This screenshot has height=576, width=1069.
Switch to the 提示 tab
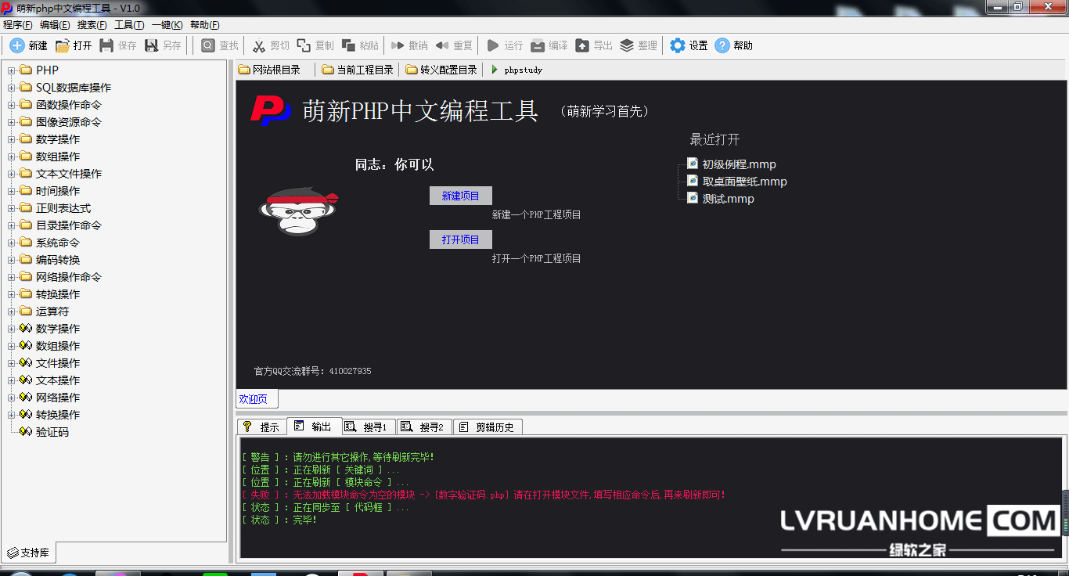(x=261, y=427)
